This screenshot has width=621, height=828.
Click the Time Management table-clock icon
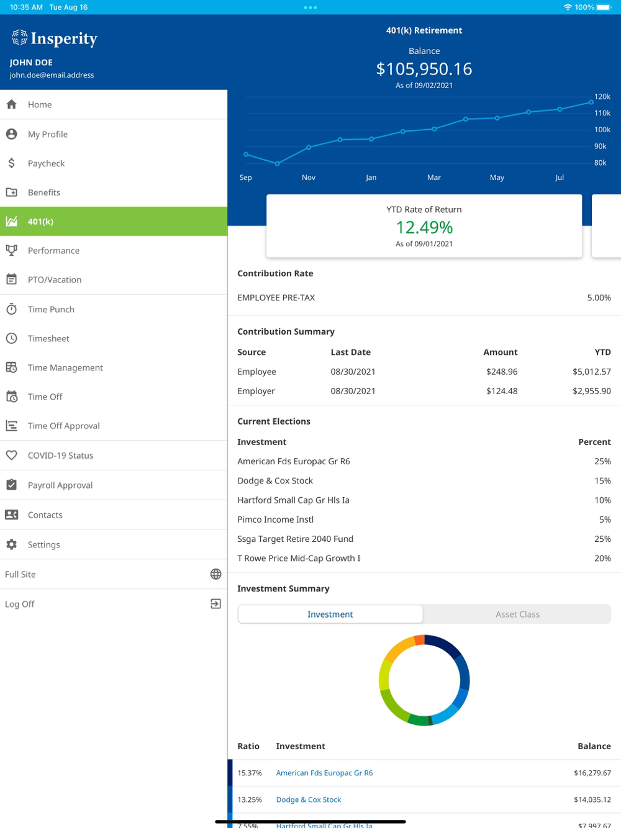(12, 367)
